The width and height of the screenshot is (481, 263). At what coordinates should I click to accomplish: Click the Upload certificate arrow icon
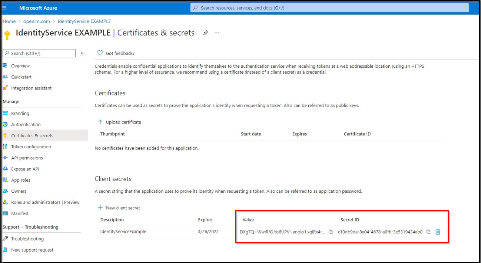[x=100, y=122]
